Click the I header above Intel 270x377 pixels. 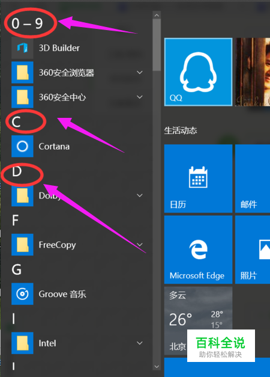point(13,319)
